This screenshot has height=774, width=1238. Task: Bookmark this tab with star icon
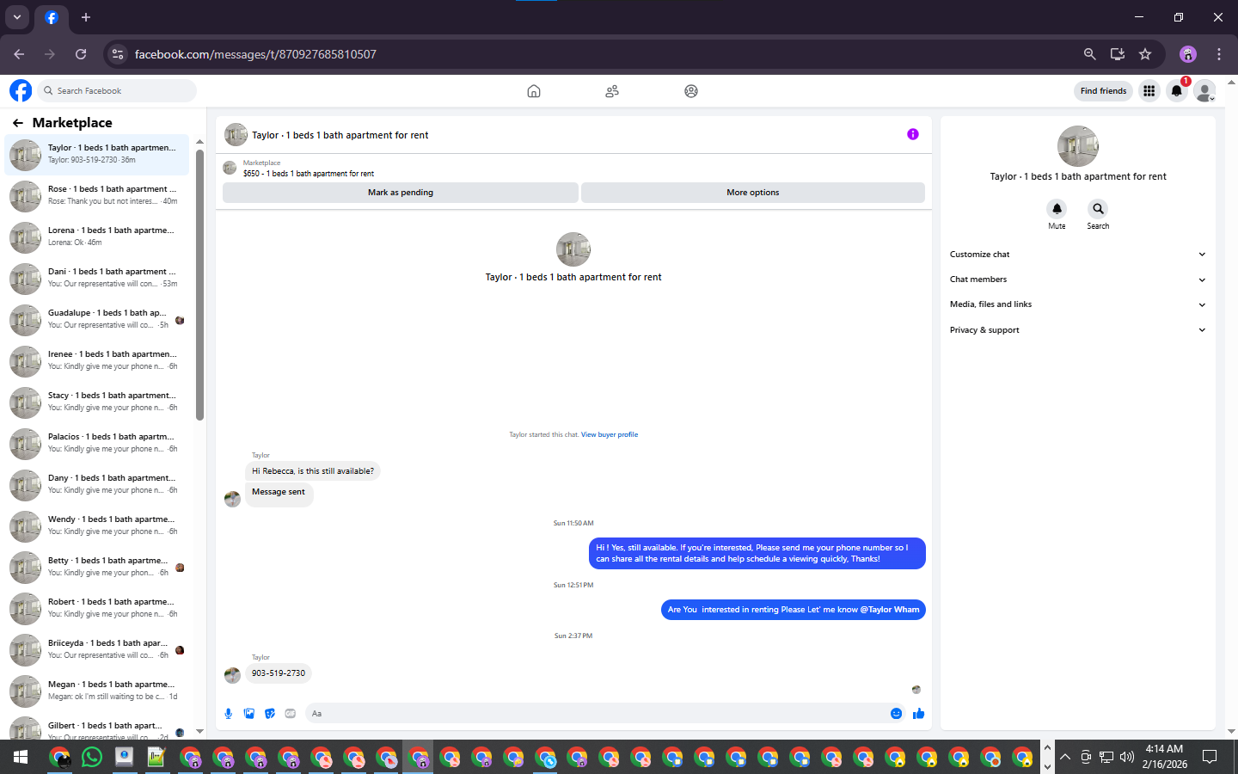pyautogui.click(x=1145, y=54)
